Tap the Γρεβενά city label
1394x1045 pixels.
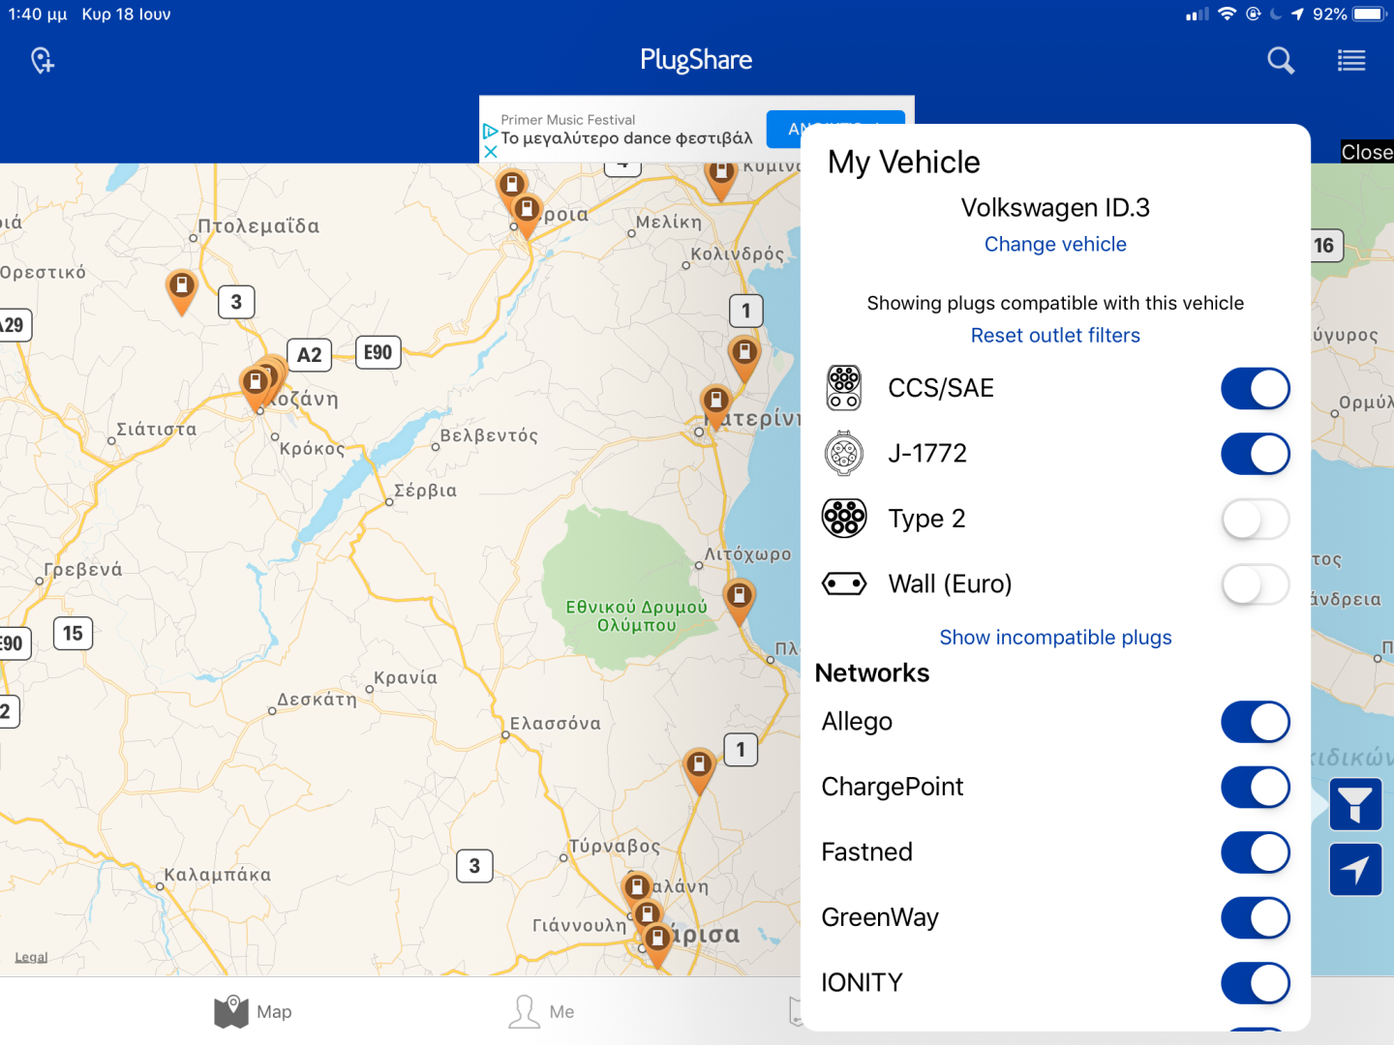click(83, 570)
